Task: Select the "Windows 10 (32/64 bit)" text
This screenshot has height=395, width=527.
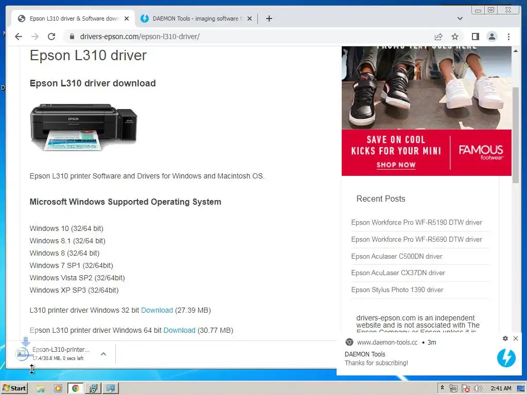Action: 66,229
